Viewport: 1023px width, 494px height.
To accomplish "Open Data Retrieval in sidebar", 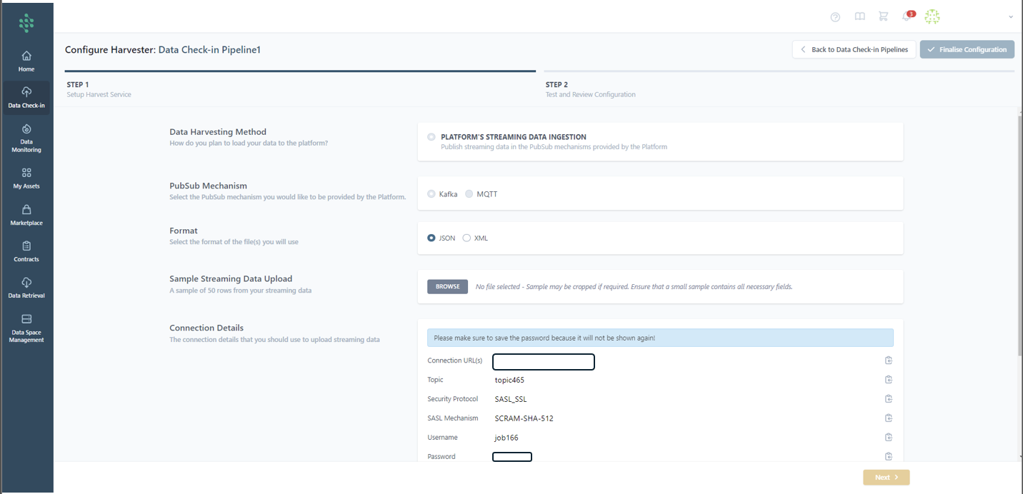I will tap(26, 288).
